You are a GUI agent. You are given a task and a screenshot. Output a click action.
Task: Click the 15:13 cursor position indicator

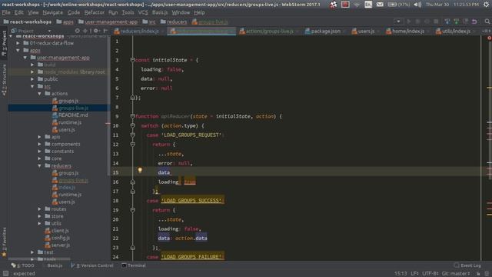click(x=401, y=274)
